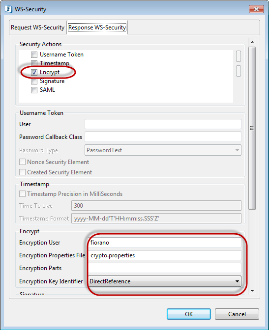Click the Fiorano app icon in title bar

click(x=8, y=9)
